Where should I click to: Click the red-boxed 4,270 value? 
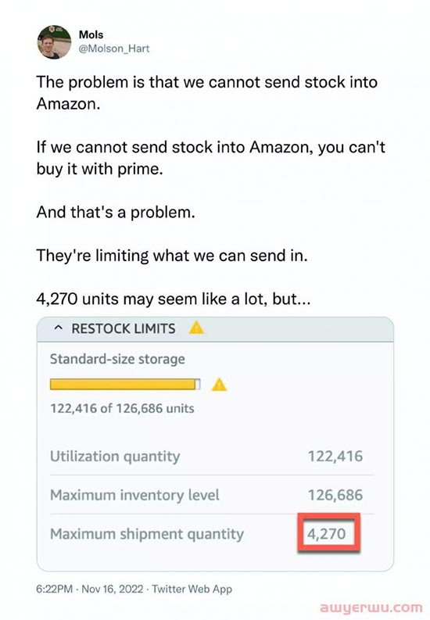tap(328, 533)
